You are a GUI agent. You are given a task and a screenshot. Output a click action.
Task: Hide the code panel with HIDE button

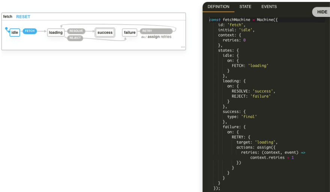[x=322, y=12]
